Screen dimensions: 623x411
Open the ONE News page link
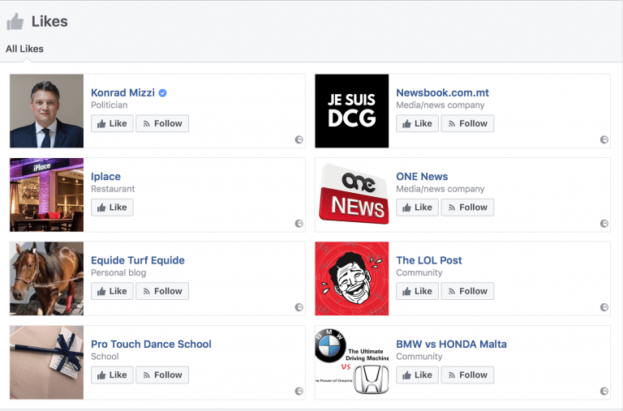(x=422, y=177)
